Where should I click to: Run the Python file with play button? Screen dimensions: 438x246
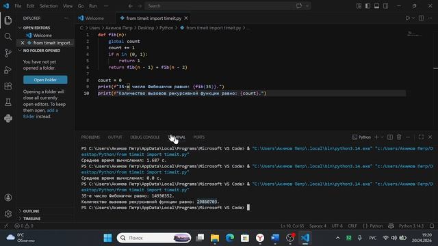(x=408, y=18)
